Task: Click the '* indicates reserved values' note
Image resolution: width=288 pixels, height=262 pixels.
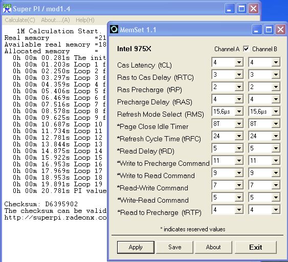Action: (193, 229)
